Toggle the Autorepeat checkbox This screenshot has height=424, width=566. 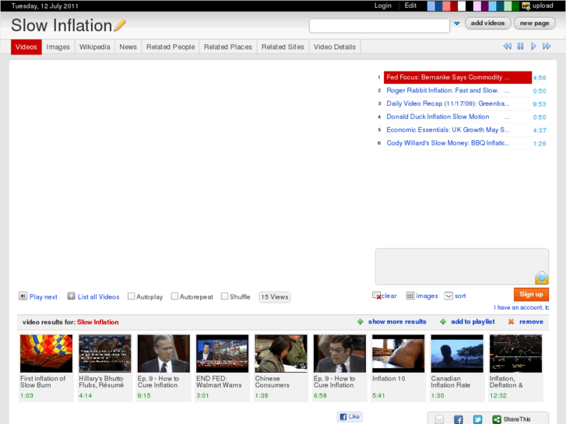pyautogui.click(x=174, y=296)
